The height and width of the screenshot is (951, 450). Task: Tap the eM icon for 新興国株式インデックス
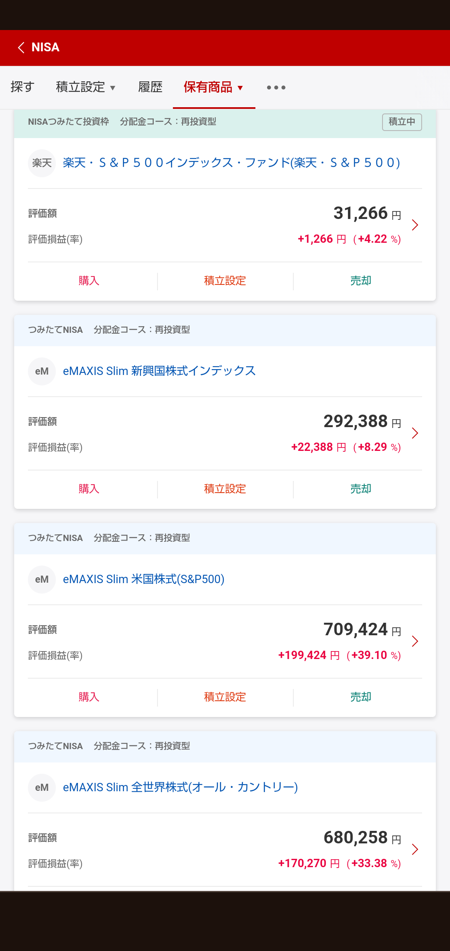pyautogui.click(x=42, y=371)
